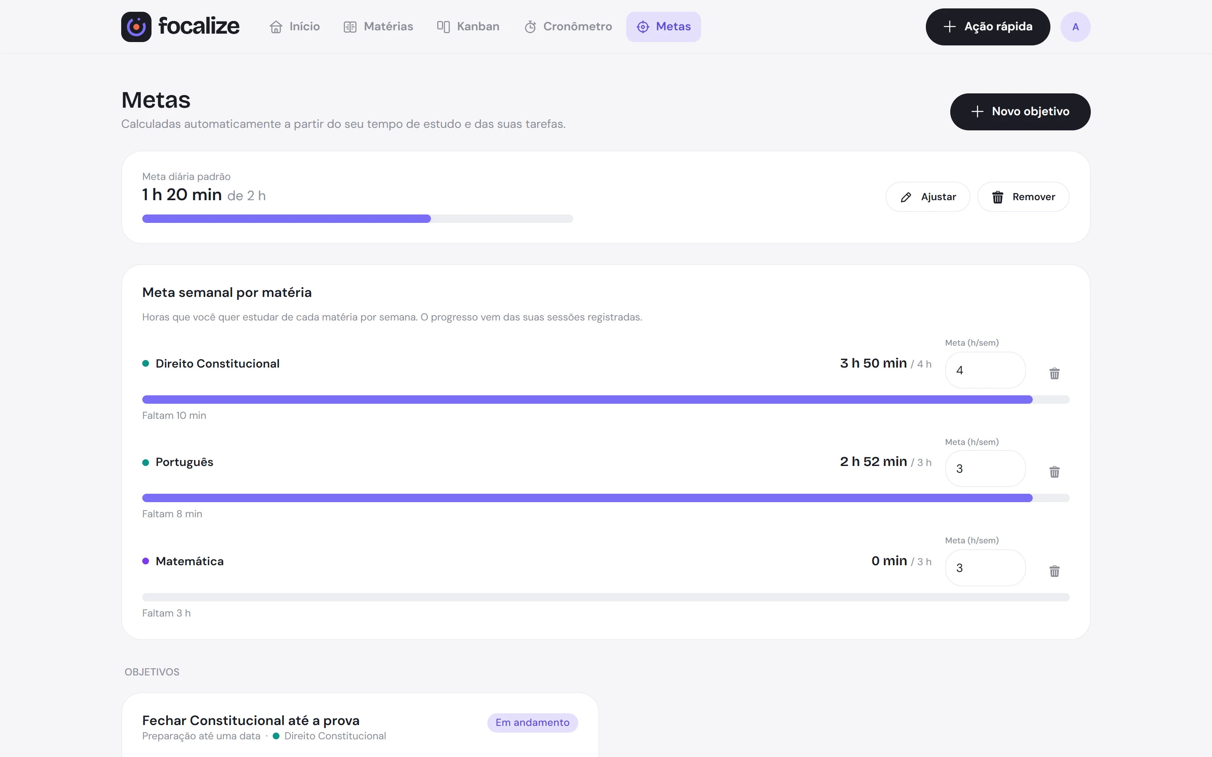Screen dimensions: 1212x757
Task: Select the Metas tab
Action: pos(663,26)
